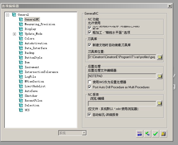Screen dimensions: 178x145
Task: Click the LimitUndoList node icon
Action: [21, 86]
